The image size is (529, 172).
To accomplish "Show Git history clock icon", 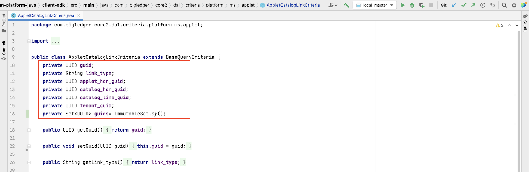I will [x=483, y=6].
